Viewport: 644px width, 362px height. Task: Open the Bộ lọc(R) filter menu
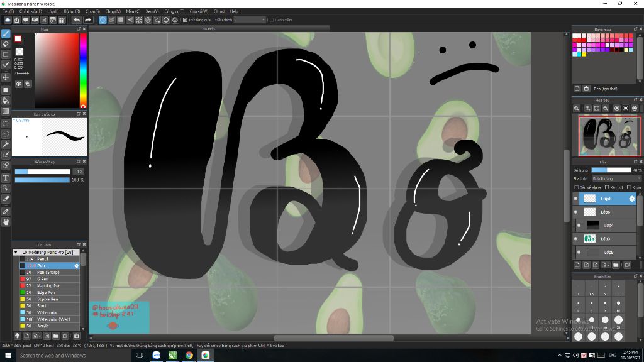click(72, 11)
